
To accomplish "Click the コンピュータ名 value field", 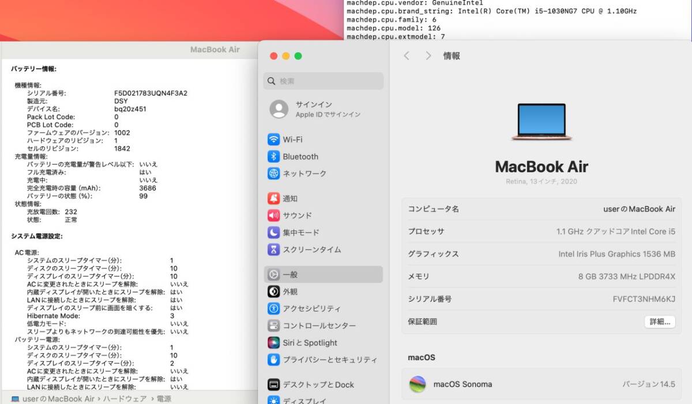I will click(x=639, y=209).
